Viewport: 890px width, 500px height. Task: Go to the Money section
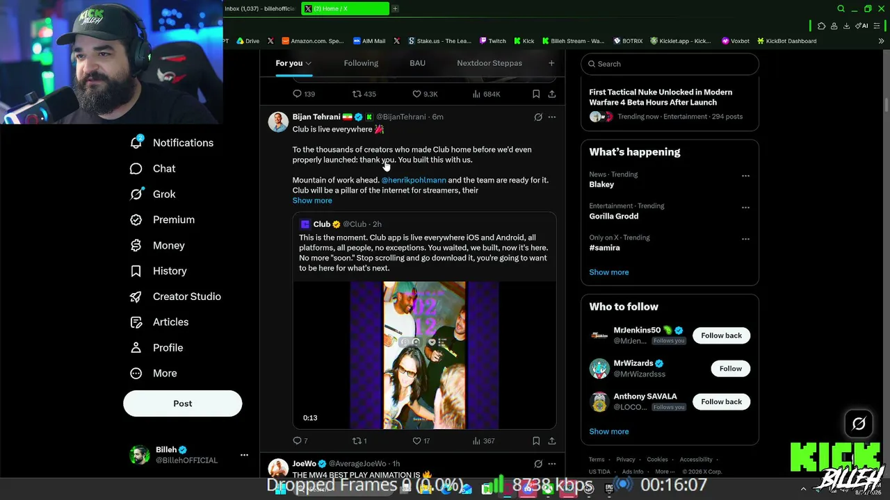pyautogui.click(x=158, y=245)
